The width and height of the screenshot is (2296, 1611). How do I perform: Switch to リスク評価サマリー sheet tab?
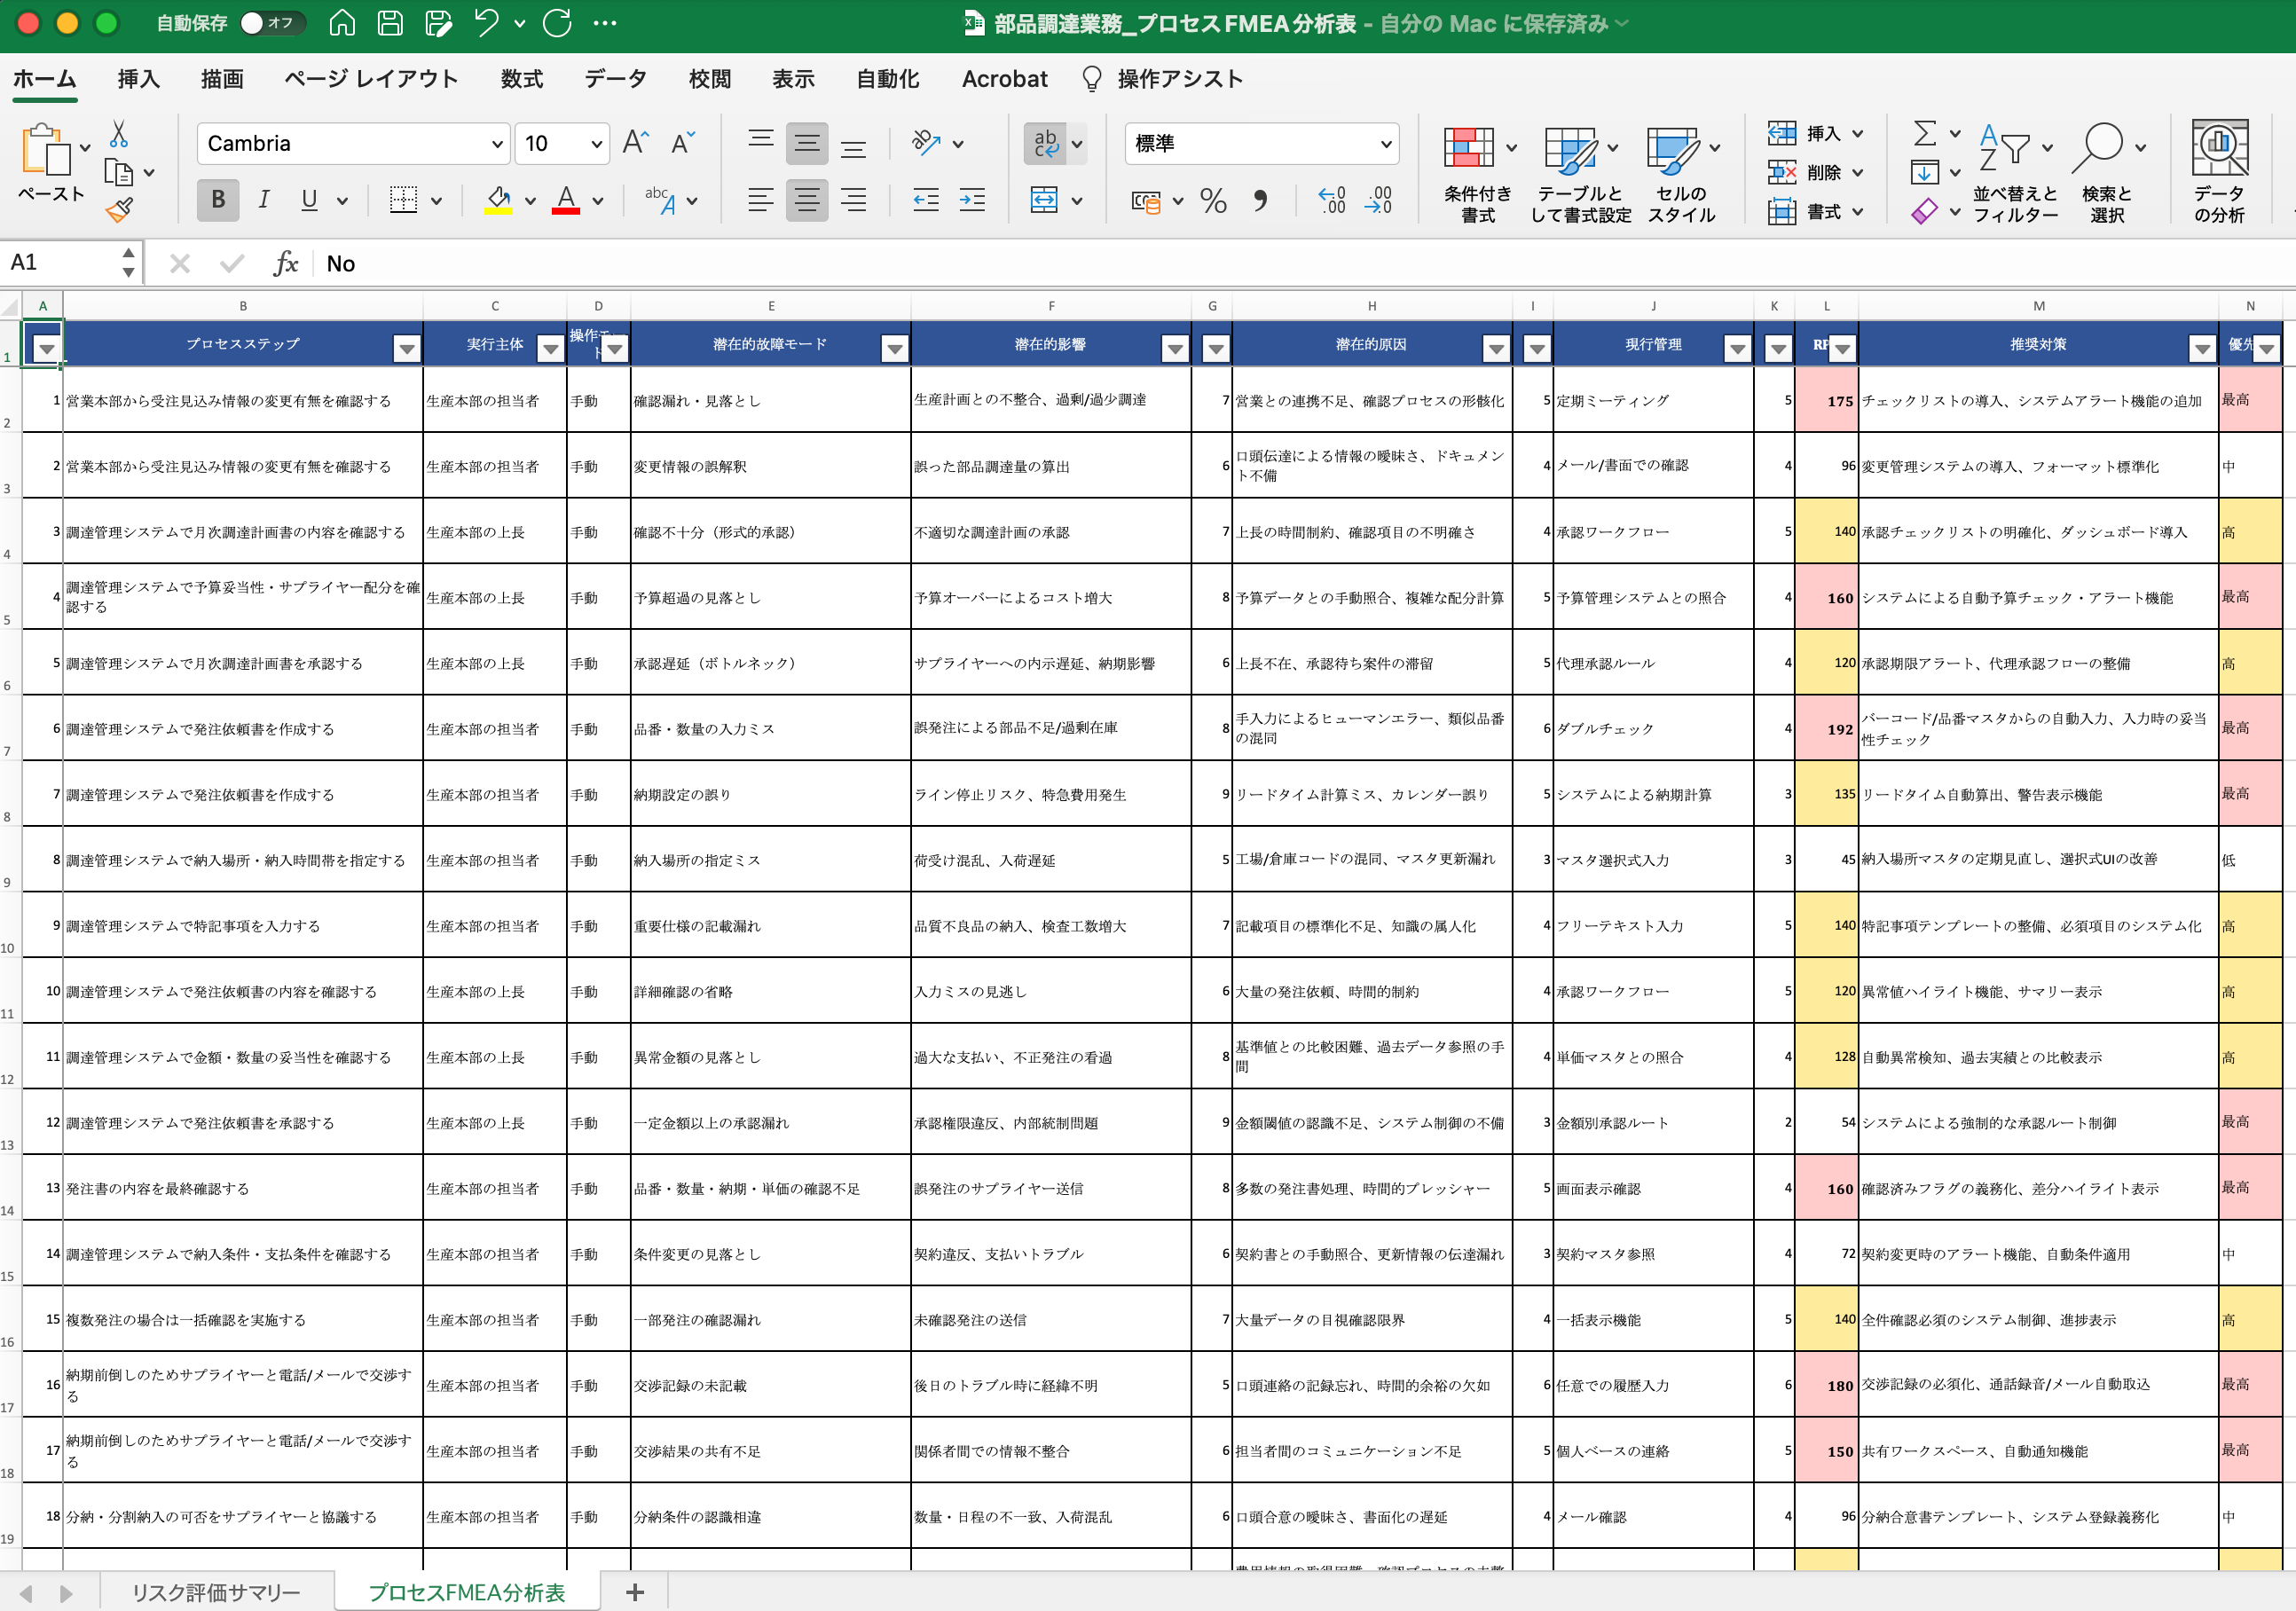(216, 1592)
